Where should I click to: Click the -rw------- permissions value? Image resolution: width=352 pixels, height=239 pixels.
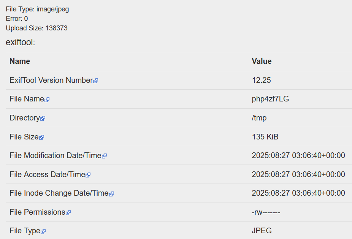[x=266, y=212]
